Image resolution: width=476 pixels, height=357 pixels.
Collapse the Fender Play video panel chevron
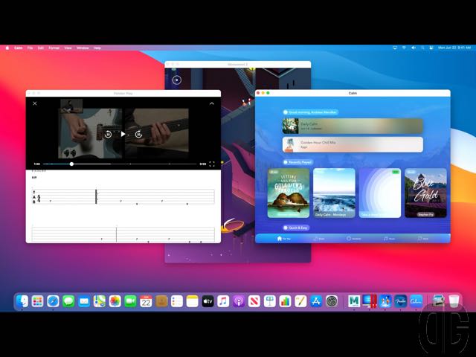pyautogui.click(x=212, y=103)
